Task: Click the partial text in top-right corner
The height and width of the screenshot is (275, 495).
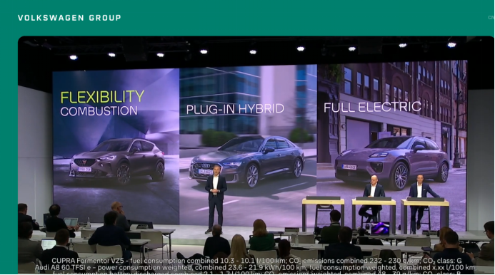Action: [491, 18]
